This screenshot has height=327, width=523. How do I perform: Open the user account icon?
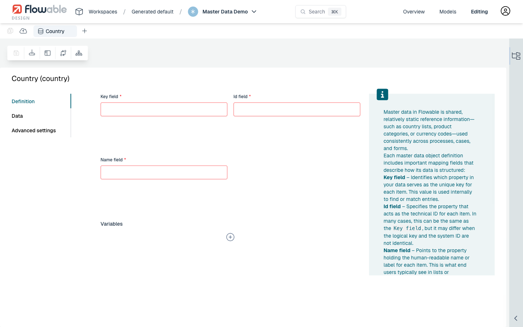coord(505,11)
